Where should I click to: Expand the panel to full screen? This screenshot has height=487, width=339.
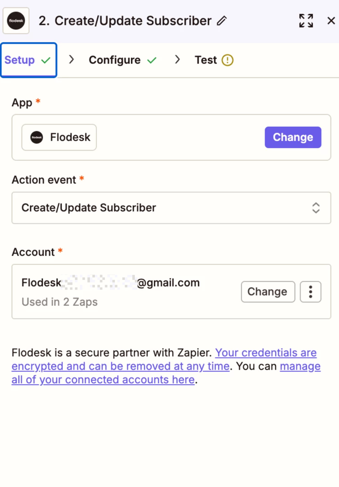pyautogui.click(x=306, y=20)
